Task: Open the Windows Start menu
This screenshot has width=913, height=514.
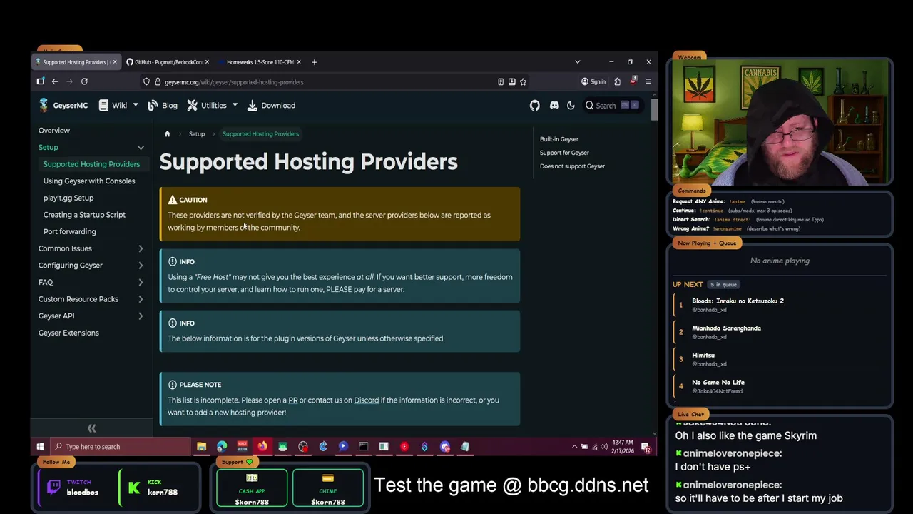Action: point(40,447)
